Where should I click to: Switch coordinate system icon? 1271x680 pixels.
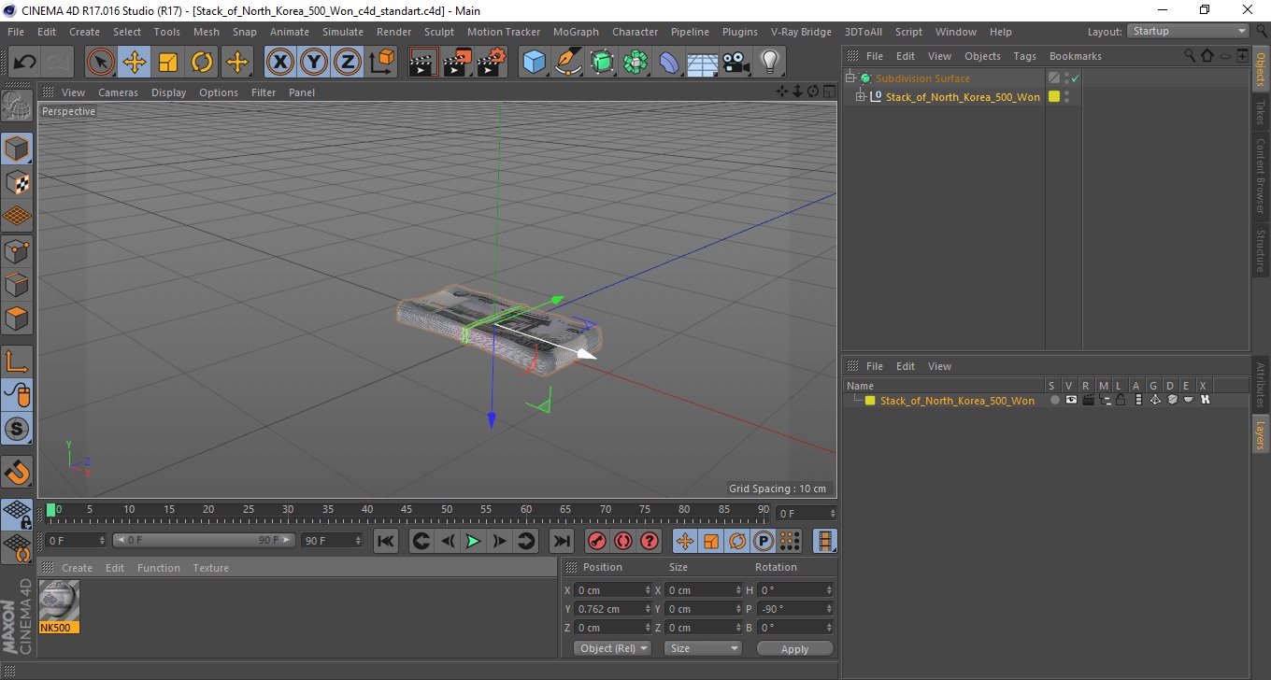[382, 63]
